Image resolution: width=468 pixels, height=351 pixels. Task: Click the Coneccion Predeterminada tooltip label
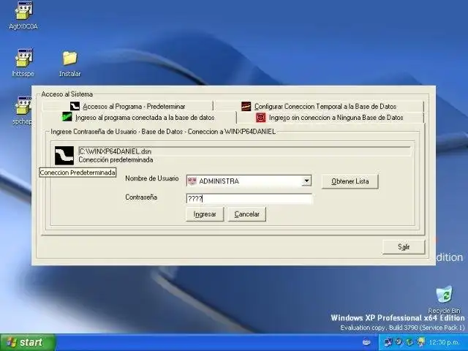[78, 173]
